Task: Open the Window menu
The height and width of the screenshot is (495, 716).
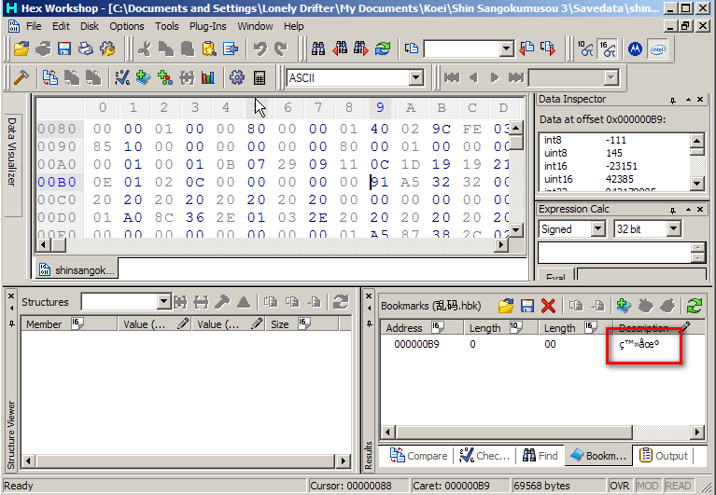Action: click(x=255, y=26)
